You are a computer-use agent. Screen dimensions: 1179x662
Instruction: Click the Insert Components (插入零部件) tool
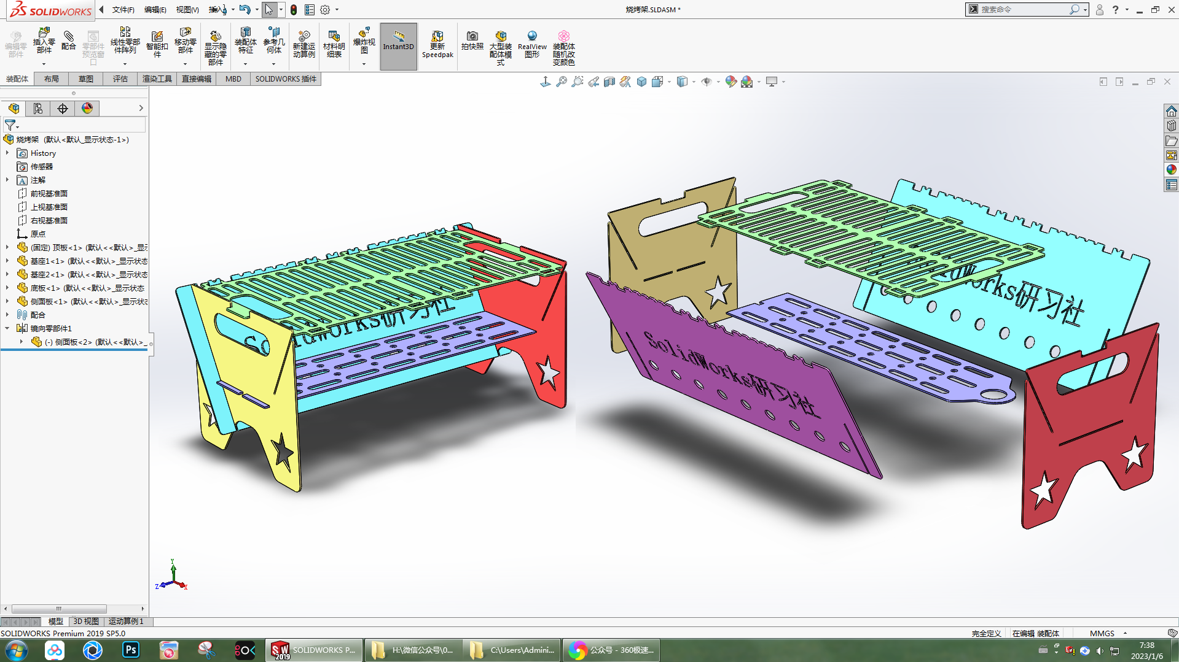point(44,41)
